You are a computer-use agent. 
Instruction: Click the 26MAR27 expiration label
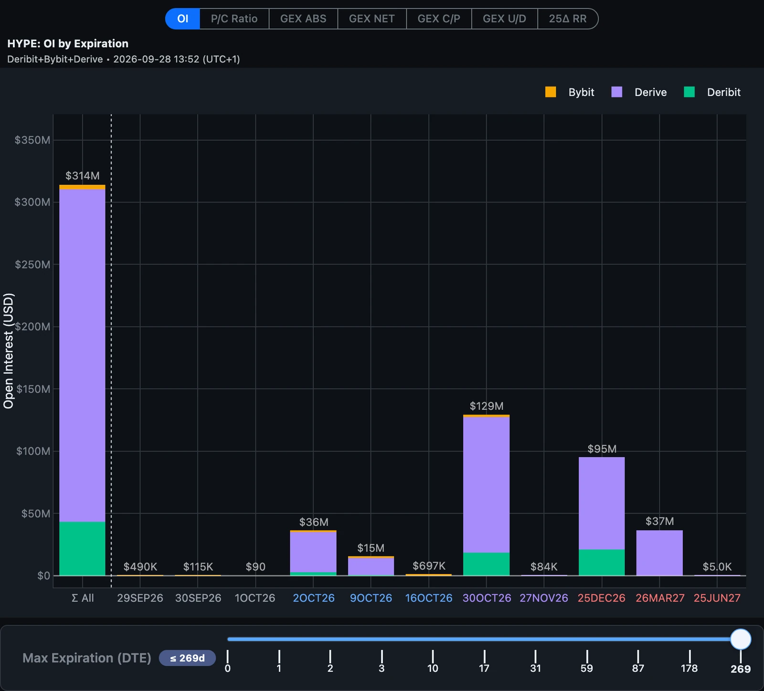660,598
